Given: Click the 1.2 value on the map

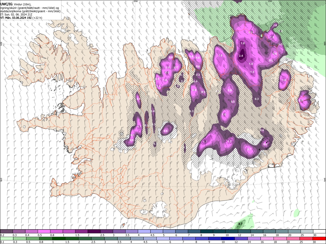Looking at the screenshot, I should [x=159, y=86].
